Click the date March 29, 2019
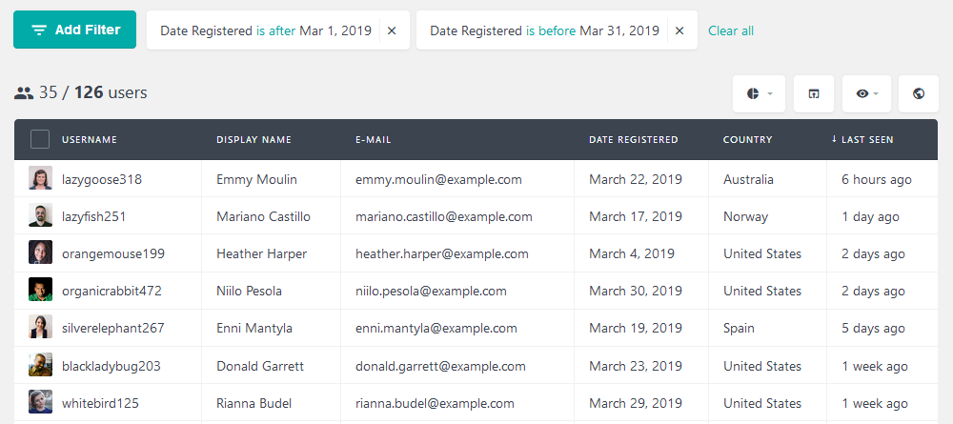The image size is (953, 424). [x=635, y=403]
